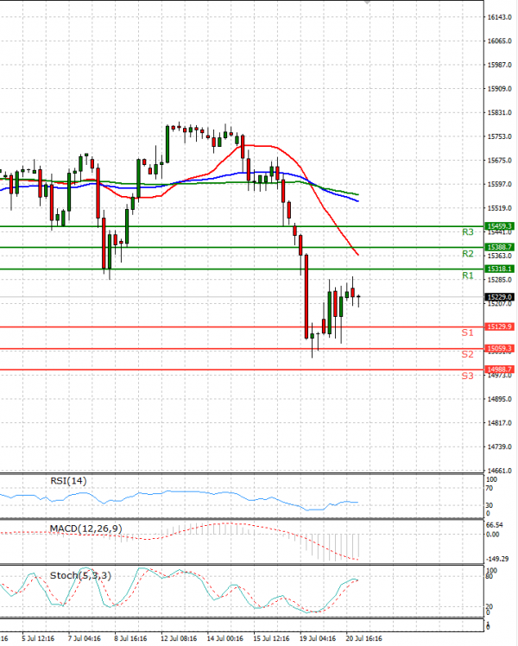The image size is (518, 646).
Task: Click the current price tag 15229.0
Action: (x=499, y=297)
